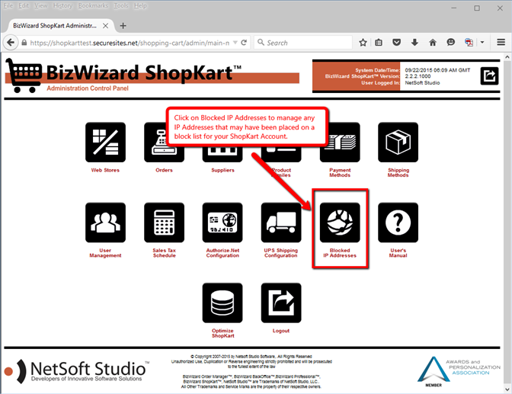Click the Orders text link

coord(164,170)
